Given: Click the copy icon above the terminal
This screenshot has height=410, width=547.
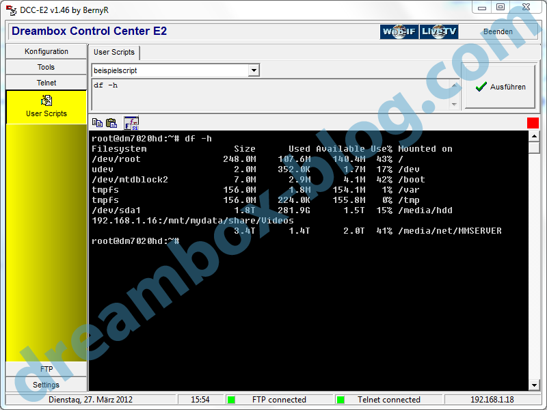Looking at the screenshot, I should click(x=97, y=123).
